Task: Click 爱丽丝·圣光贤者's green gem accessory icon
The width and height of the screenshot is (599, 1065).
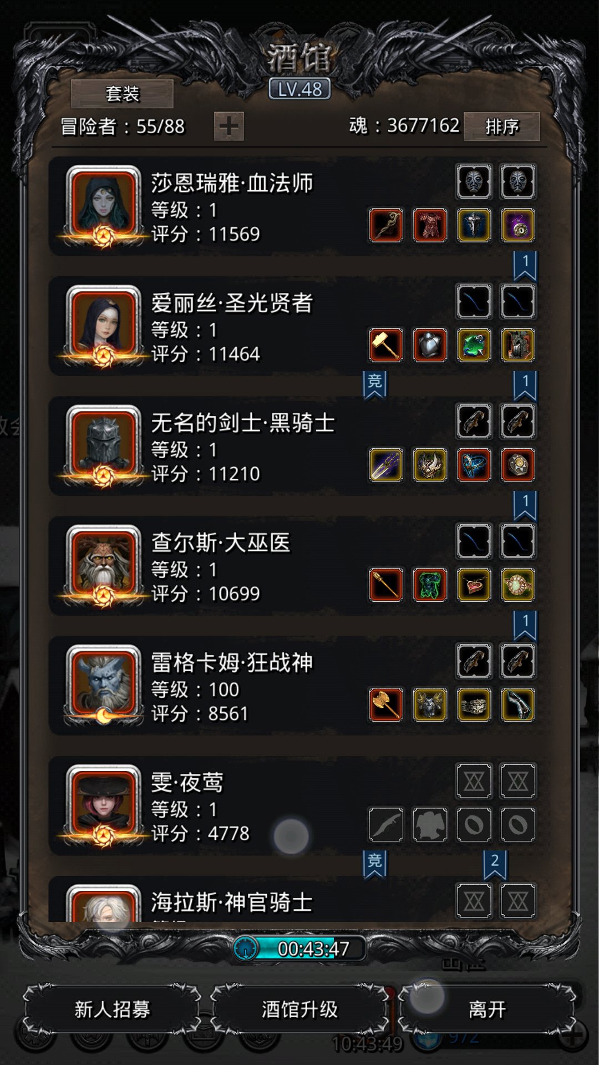Action: tap(474, 345)
